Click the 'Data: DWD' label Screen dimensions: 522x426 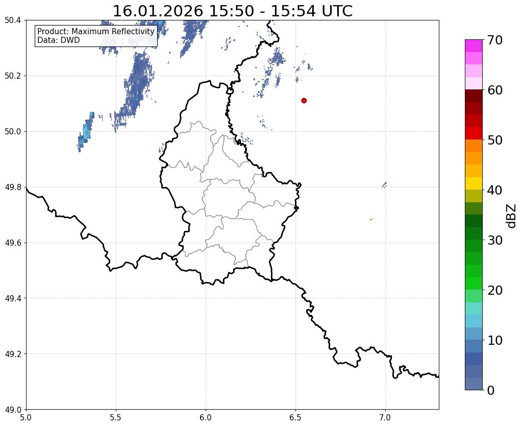click(x=59, y=40)
